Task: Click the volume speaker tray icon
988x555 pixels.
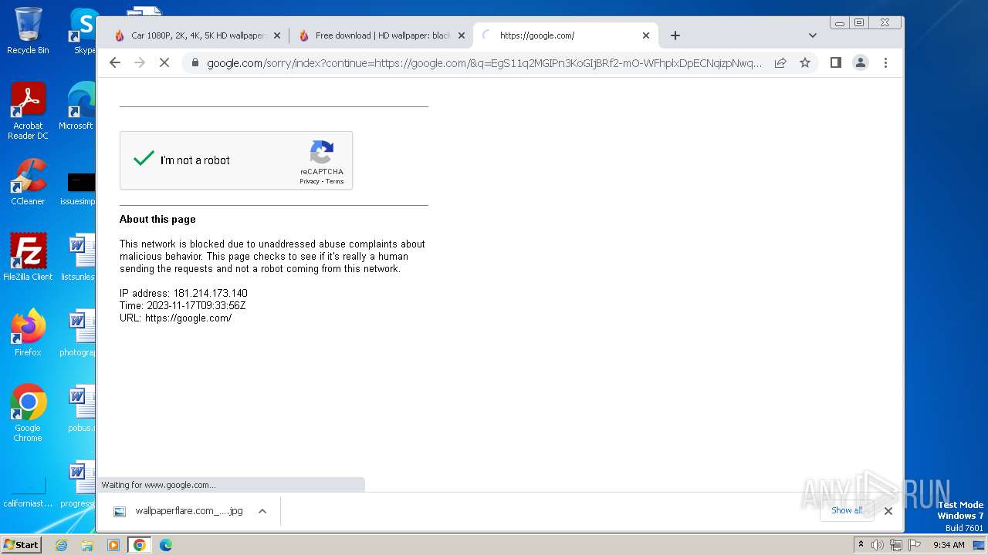Action: click(x=878, y=545)
